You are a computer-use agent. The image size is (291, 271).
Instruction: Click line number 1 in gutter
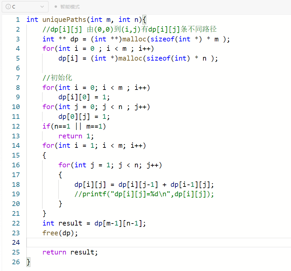click(x=18, y=20)
